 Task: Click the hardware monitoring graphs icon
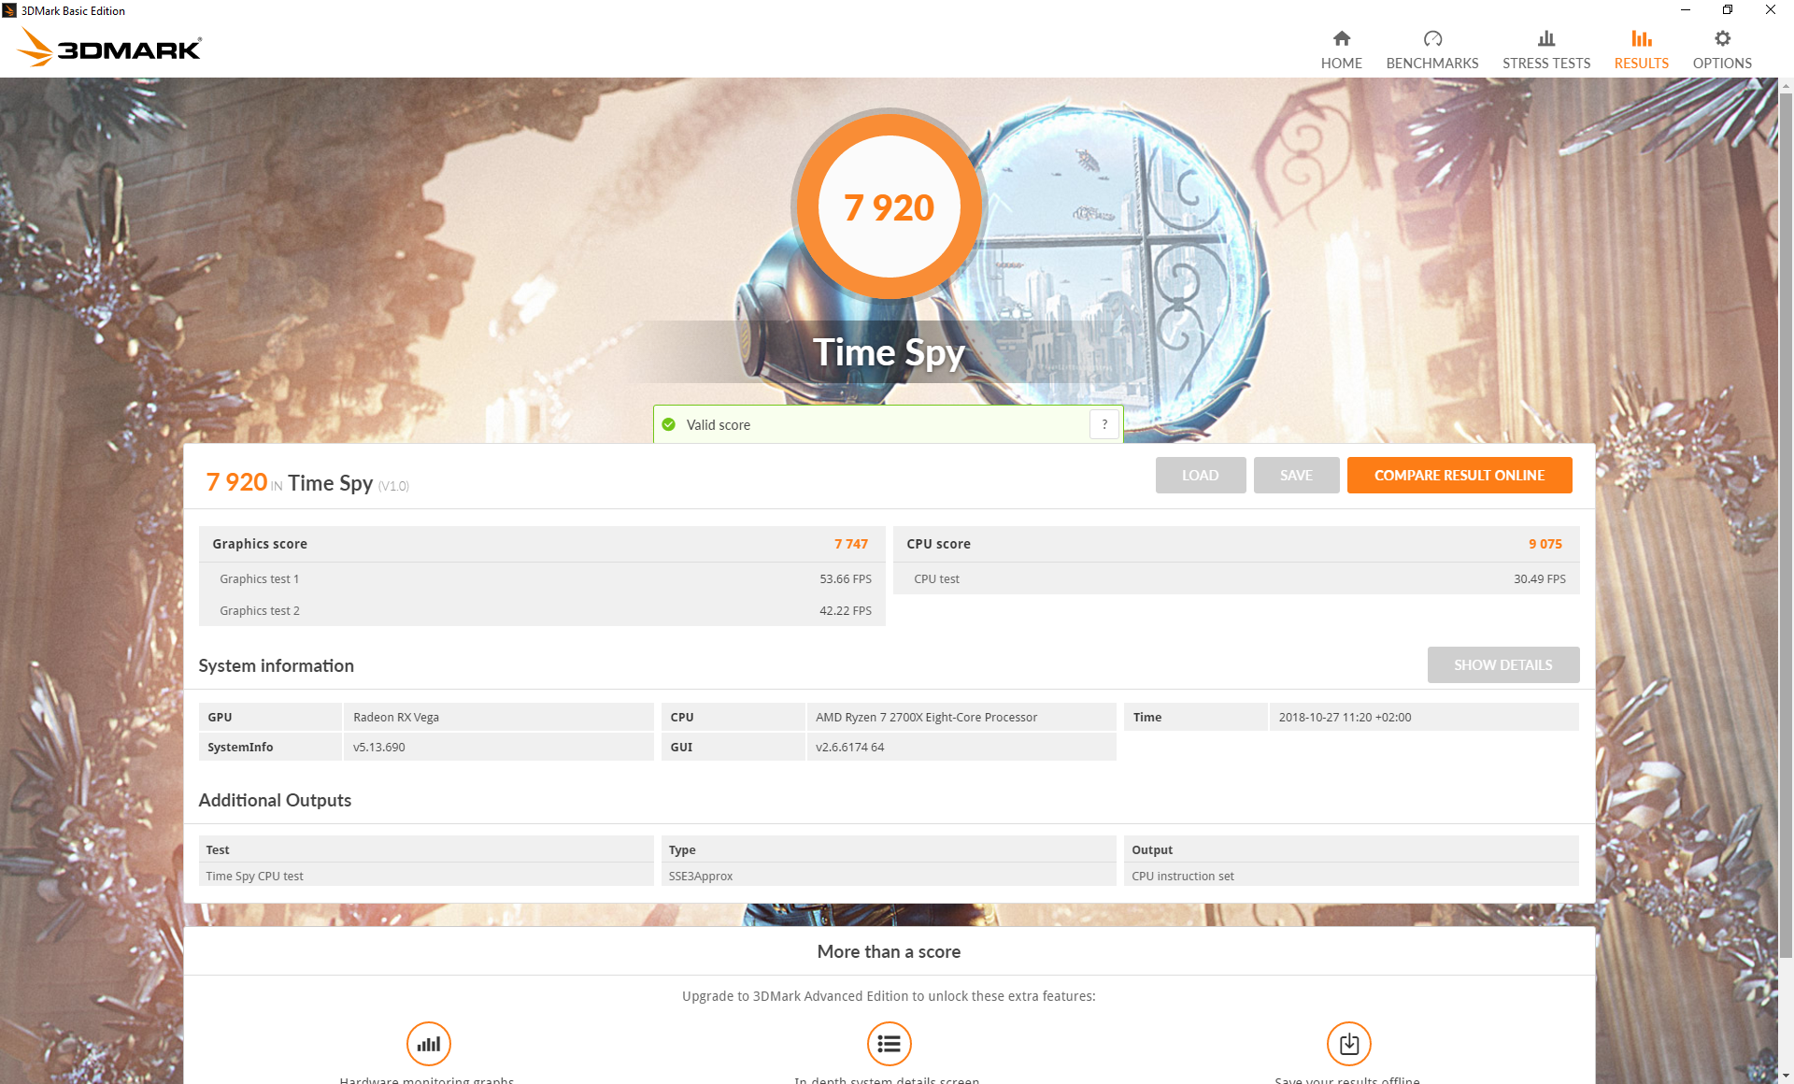pyautogui.click(x=428, y=1044)
